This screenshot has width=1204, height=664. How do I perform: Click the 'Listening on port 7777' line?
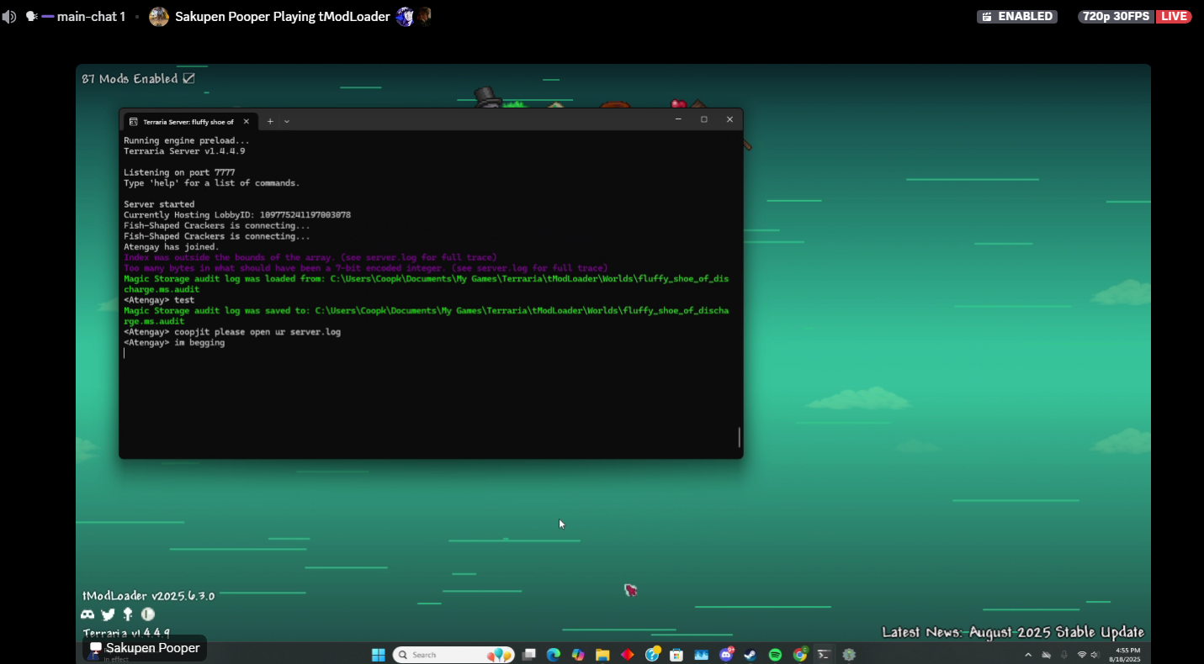tap(179, 172)
